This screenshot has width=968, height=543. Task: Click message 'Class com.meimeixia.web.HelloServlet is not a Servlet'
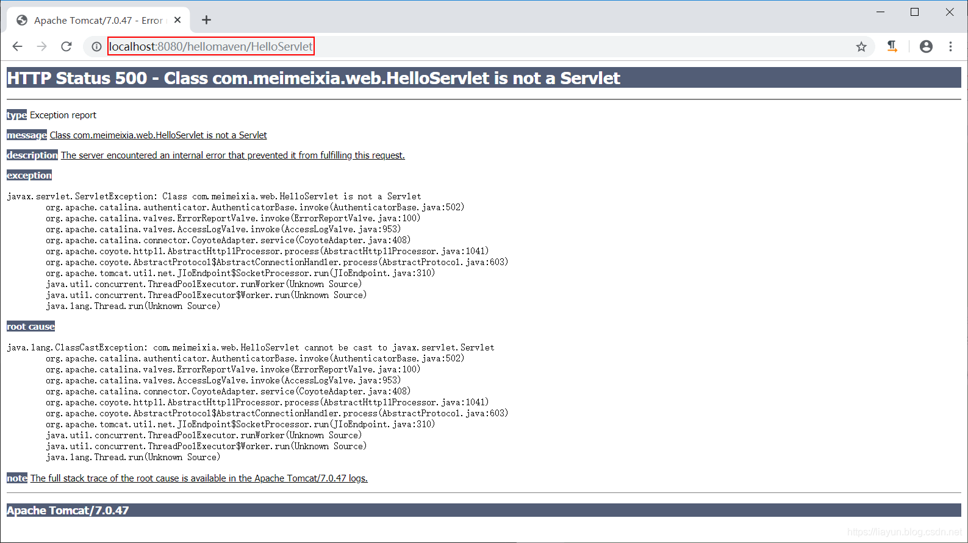[x=158, y=135]
